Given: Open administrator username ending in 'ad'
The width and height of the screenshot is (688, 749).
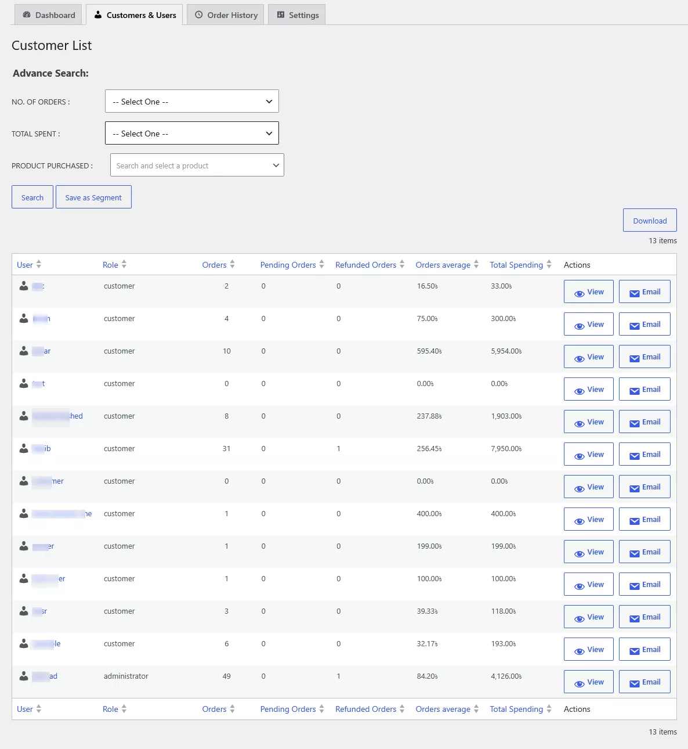Looking at the screenshot, I should [45, 676].
